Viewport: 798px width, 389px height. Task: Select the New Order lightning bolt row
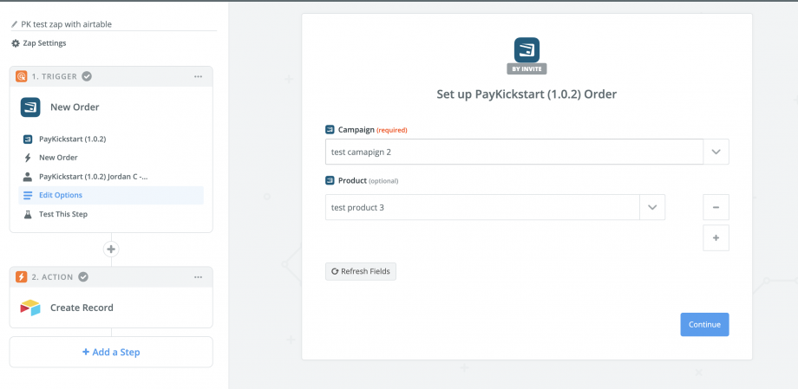111,158
